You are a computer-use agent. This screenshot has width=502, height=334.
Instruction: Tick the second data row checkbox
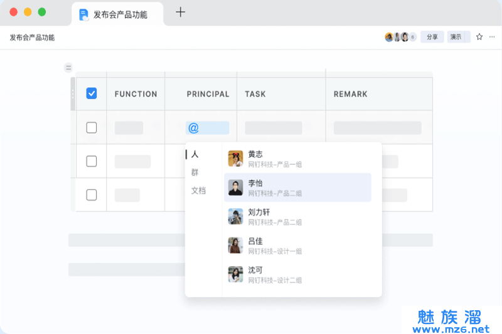pos(92,161)
